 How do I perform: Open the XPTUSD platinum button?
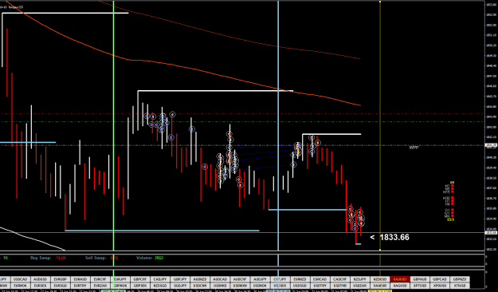click(420, 286)
